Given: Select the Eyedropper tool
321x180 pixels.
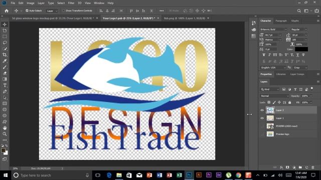Looking at the screenshot, I should tap(5, 61).
